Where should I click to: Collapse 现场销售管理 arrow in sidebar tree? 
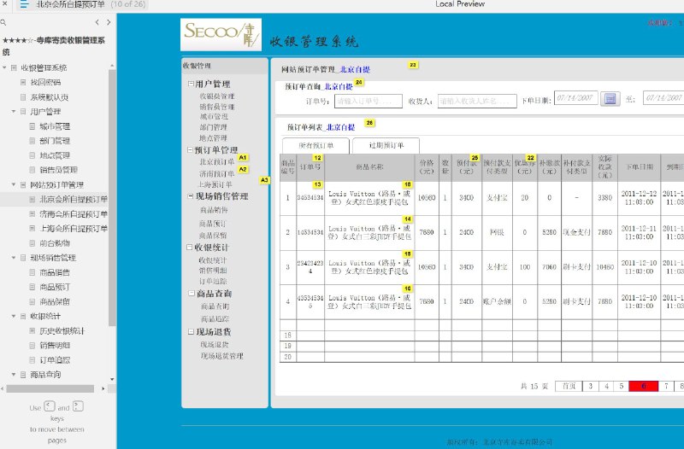[14, 258]
